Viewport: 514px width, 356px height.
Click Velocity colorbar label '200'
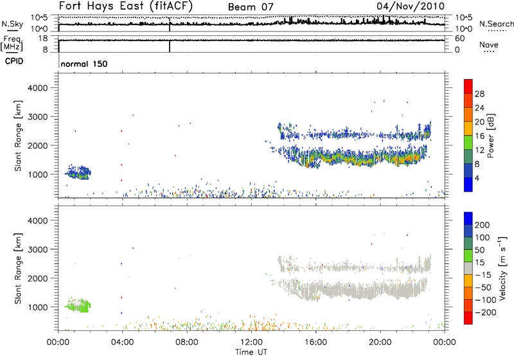[x=483, y=225]
